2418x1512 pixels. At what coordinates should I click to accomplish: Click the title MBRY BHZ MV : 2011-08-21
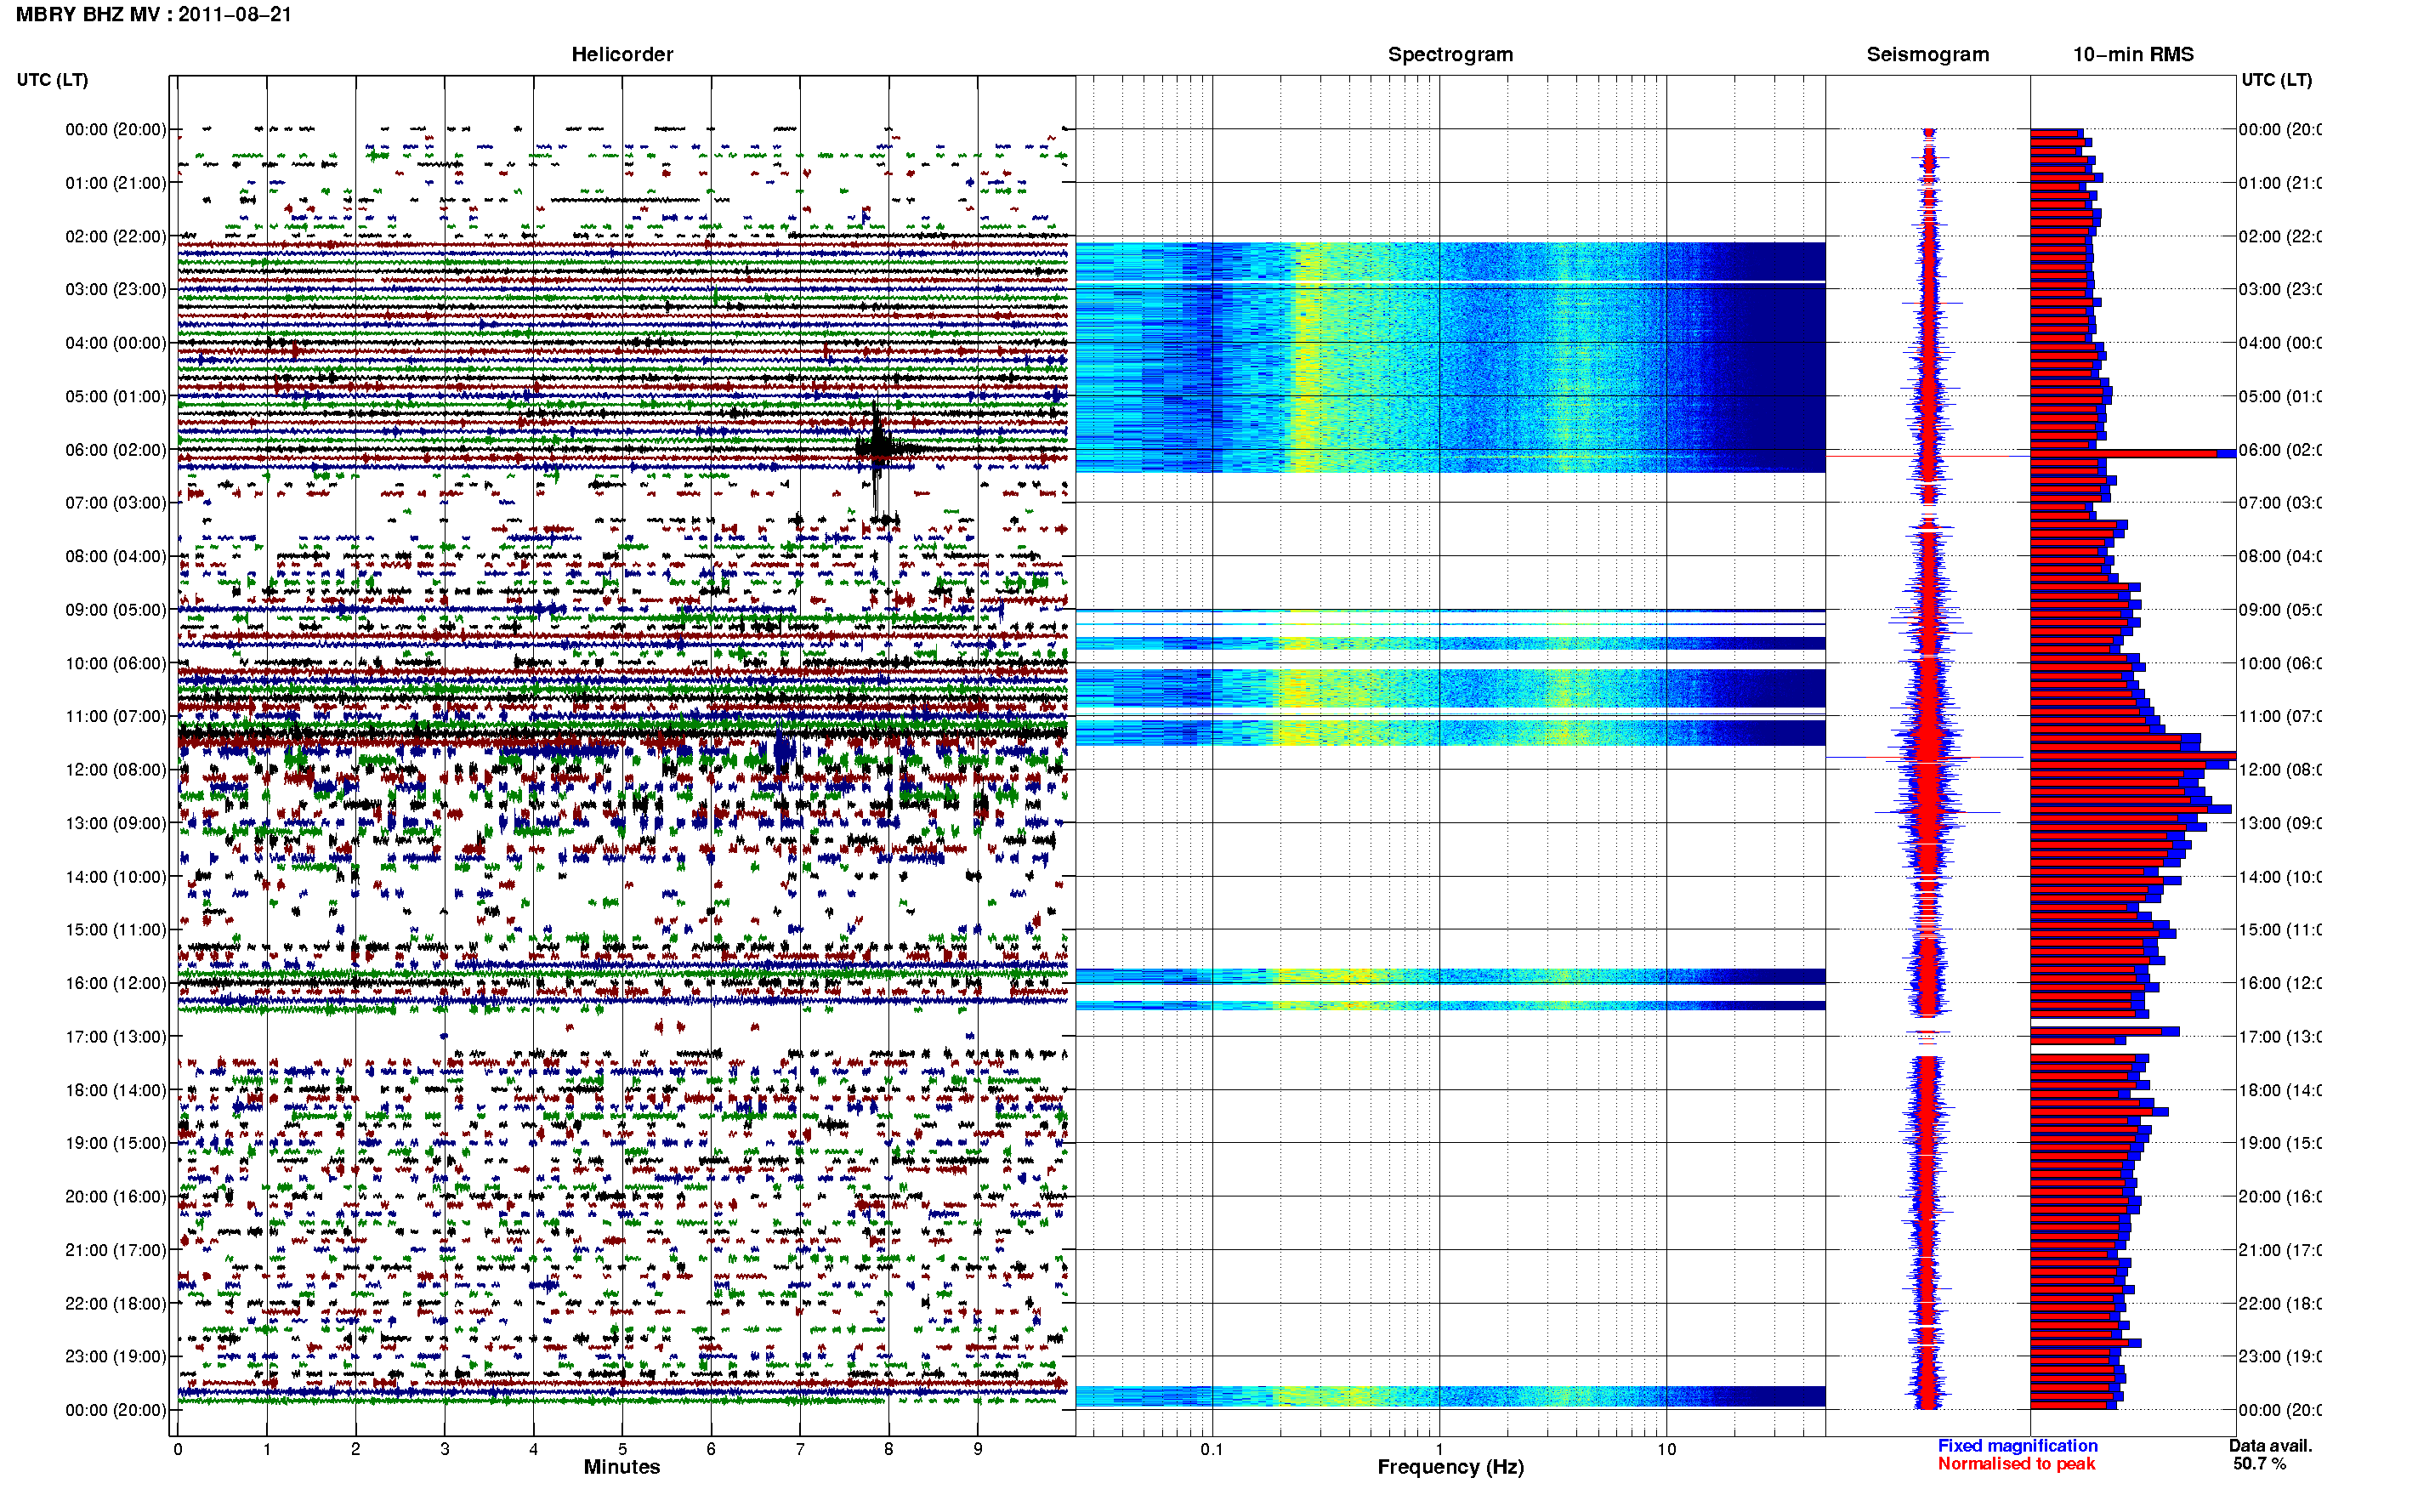[x=154, y=15]
